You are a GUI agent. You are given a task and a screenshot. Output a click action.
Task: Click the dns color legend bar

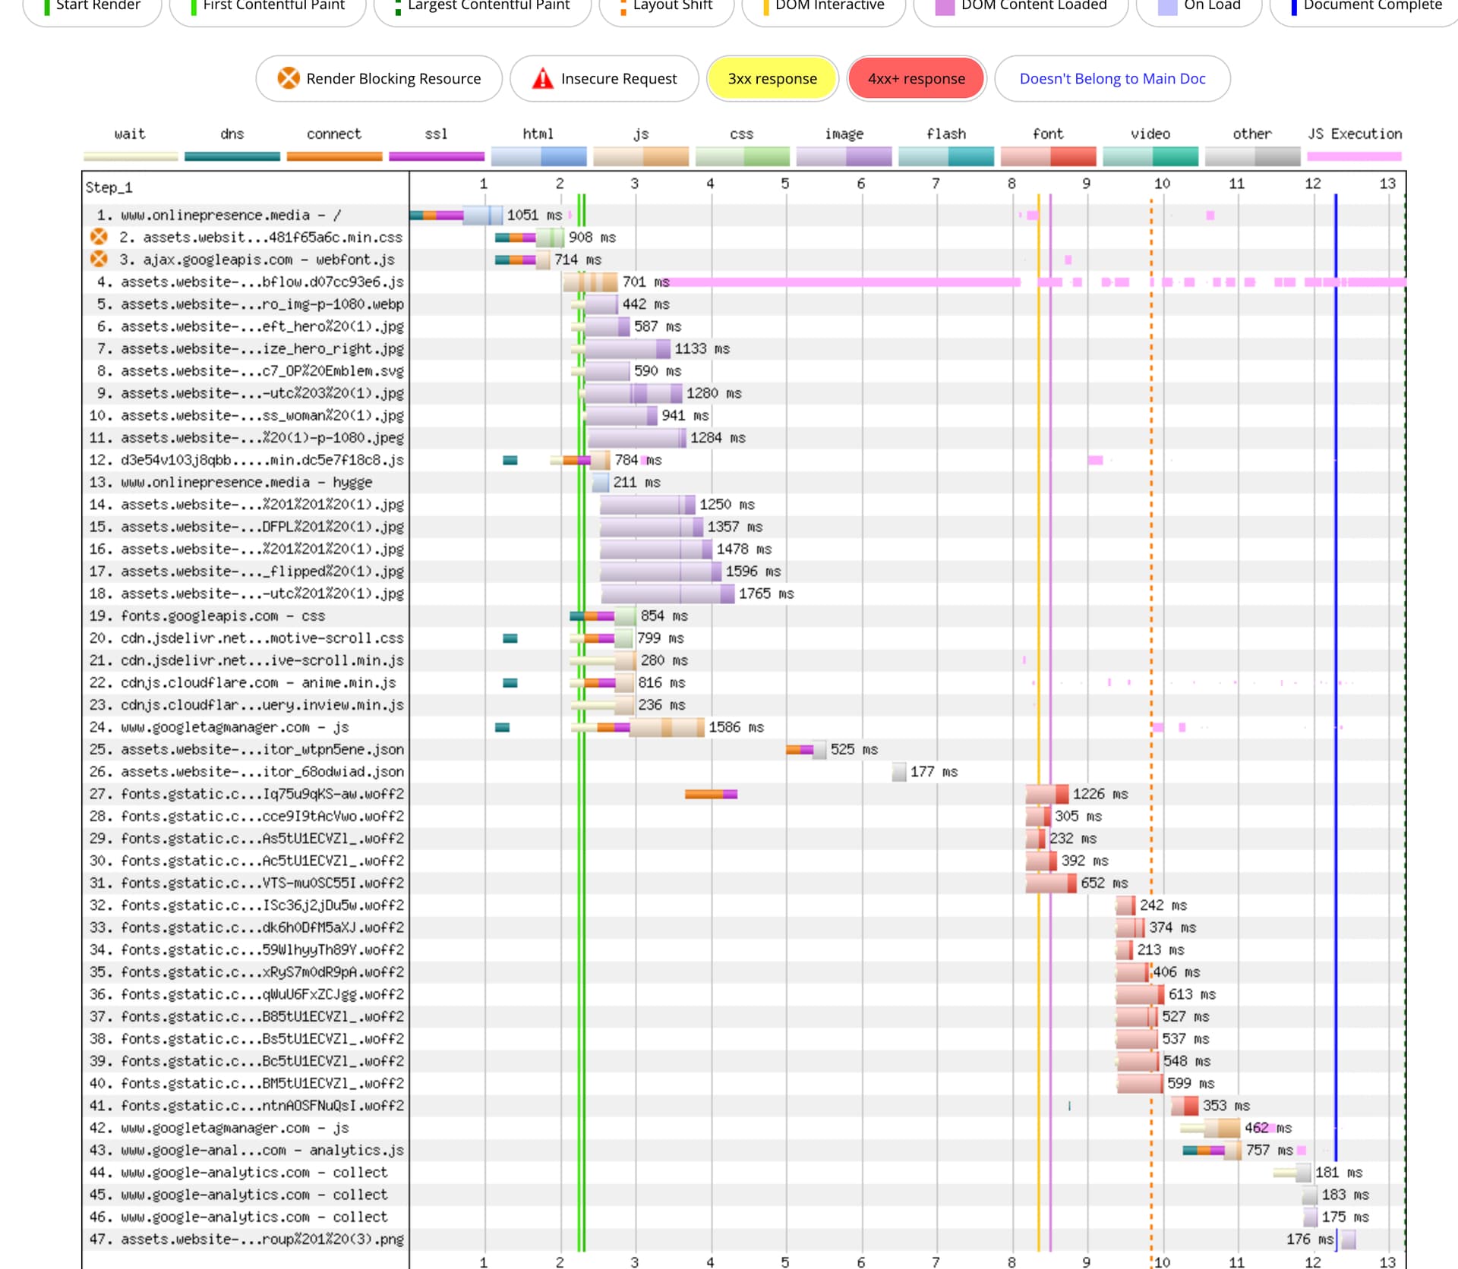(x=232, y=156)
